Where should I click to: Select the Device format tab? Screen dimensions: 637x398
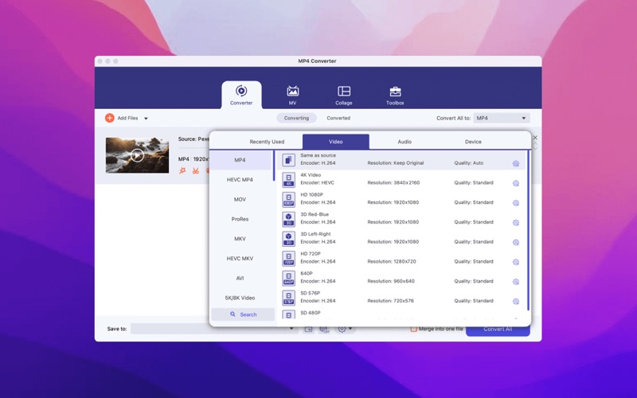click(473, 142)
